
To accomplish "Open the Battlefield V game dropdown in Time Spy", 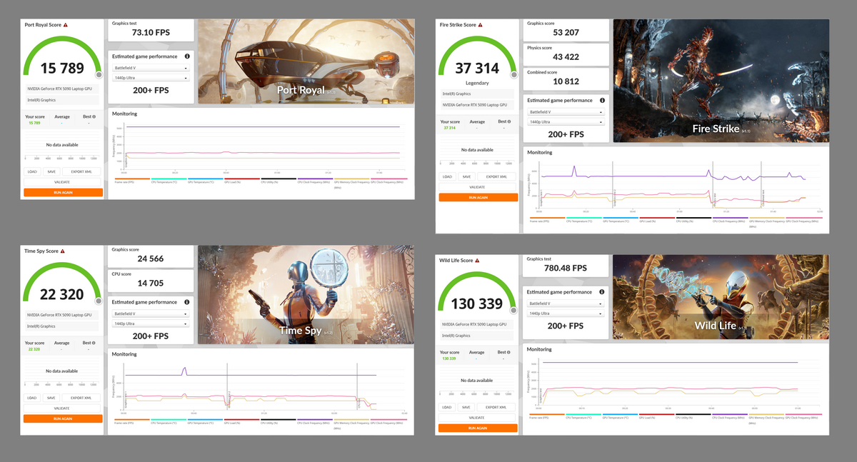I will [151, 313].
